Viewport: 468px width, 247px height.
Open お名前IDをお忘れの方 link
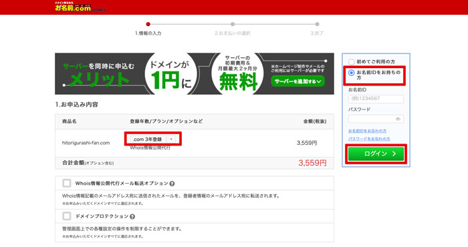[367, 131]
